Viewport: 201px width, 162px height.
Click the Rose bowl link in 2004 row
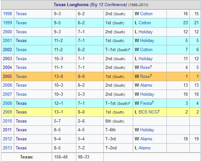pos(145,68)
